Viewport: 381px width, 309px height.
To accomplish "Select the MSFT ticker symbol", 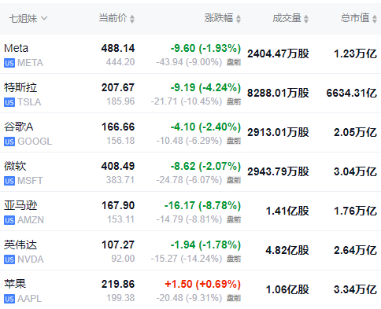I will [x=30, y=181].
